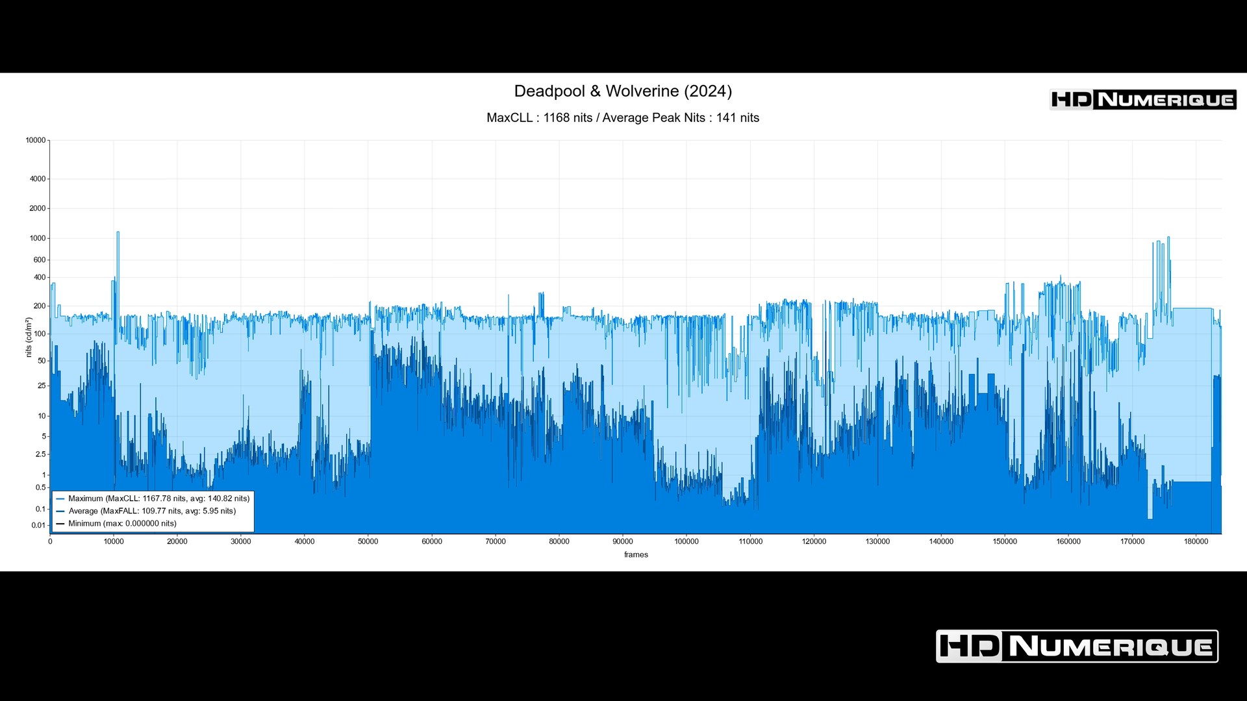Click the 50 y-axis tick label
Image resolution: width=1247 pixels, height=701 pixels.
pyautogui.click(x=42, y=360)
